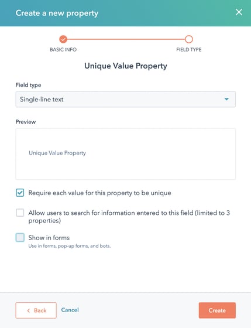Click the Preview box area
Screen dimensions: 251x328
126,154
